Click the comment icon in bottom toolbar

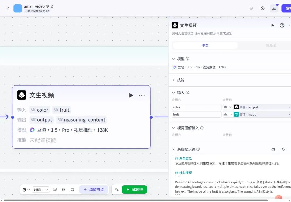(55, 190)
